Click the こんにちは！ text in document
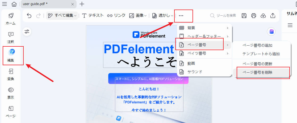 click(x=149, y=89)
